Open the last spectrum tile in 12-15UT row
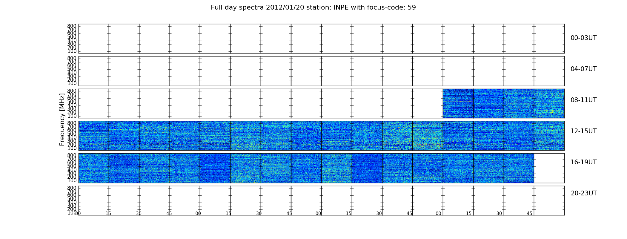 pyautogui.click(x=549, y=136)
